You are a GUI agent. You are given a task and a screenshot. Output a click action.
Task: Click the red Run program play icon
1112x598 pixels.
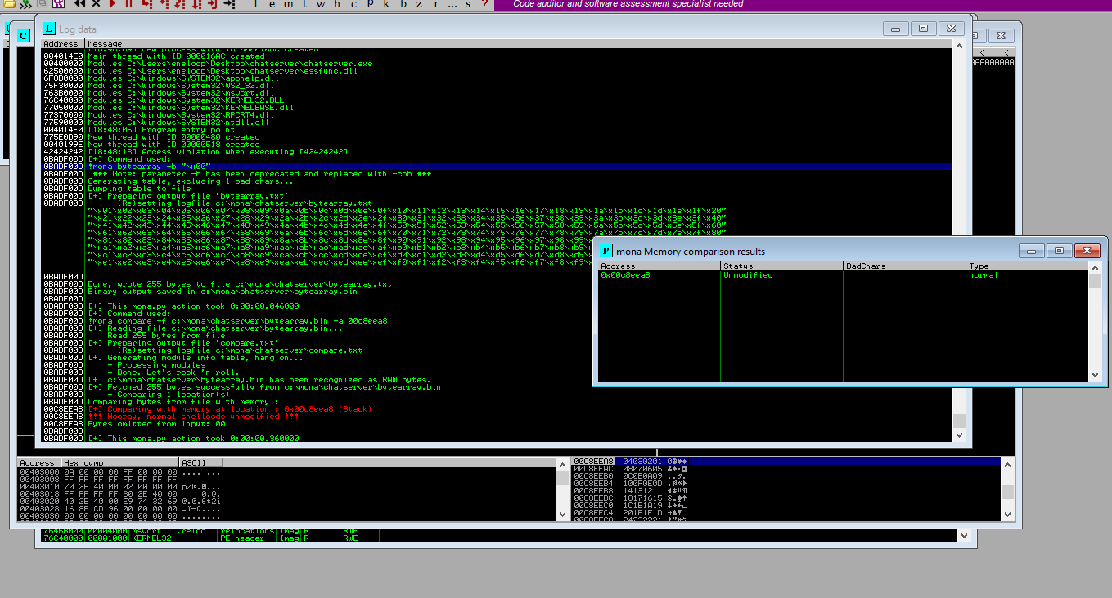[x=112, y=4]
